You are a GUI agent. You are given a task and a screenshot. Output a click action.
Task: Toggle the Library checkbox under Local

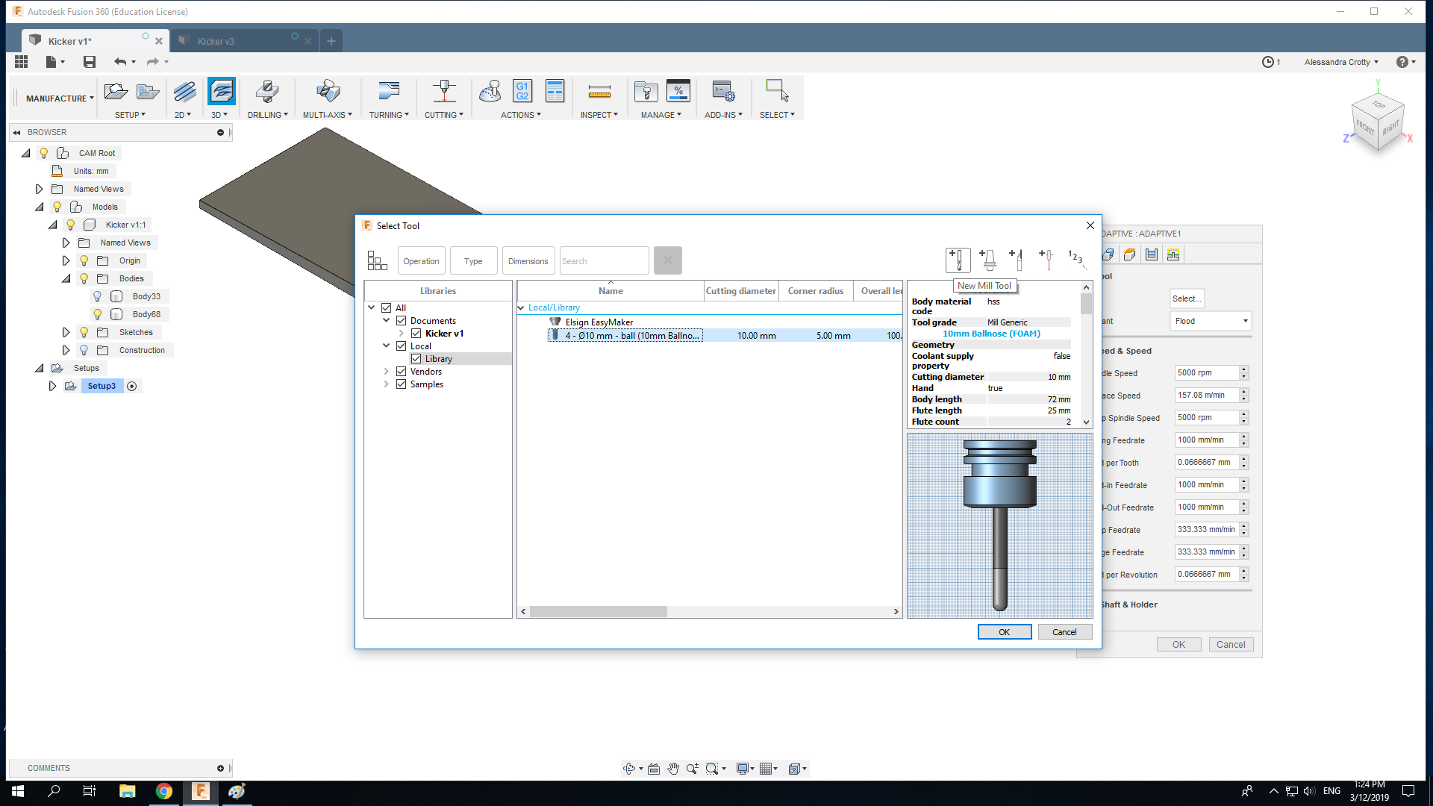416,358
